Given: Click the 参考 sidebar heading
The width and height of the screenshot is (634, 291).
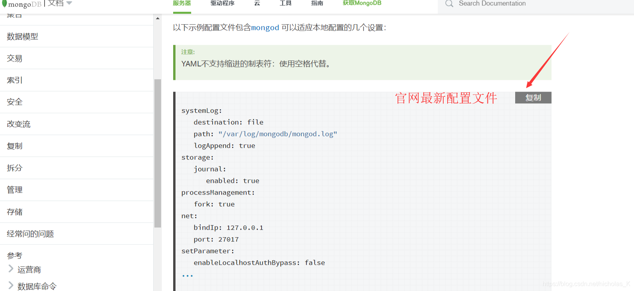Looking at the screenshot, I should pos(14,256).
